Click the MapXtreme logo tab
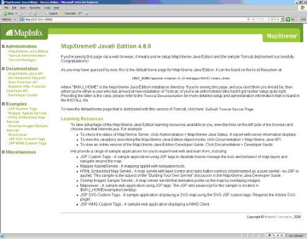The height and width of the screenshot is (239, 307). (x=282, y=36)
